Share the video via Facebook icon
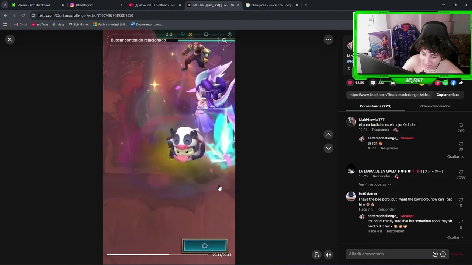This screenshot has height=265, width=472. [453, 83]
